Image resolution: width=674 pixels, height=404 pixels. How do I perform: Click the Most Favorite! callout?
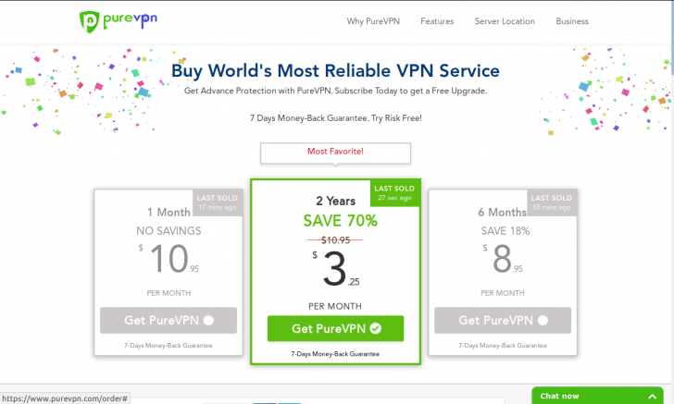click(x=335, y=153)
